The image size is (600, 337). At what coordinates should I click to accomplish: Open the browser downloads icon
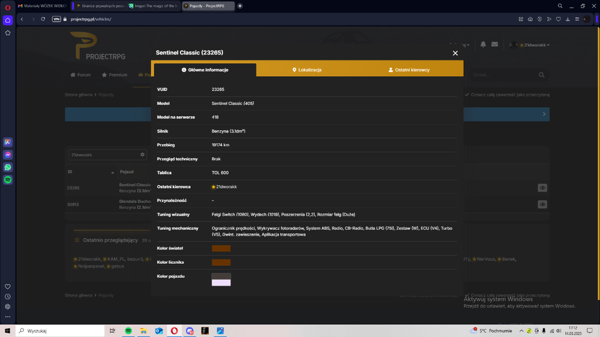568,19
